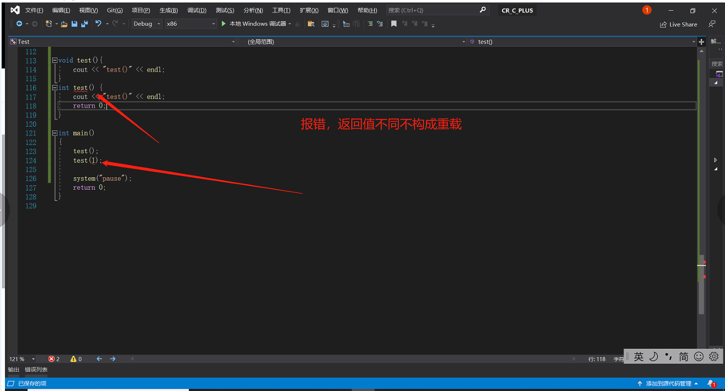The height and width of the screenshot is (391, 725).
Task: Start the local Windows debugger play button
Action: (224, 24)
